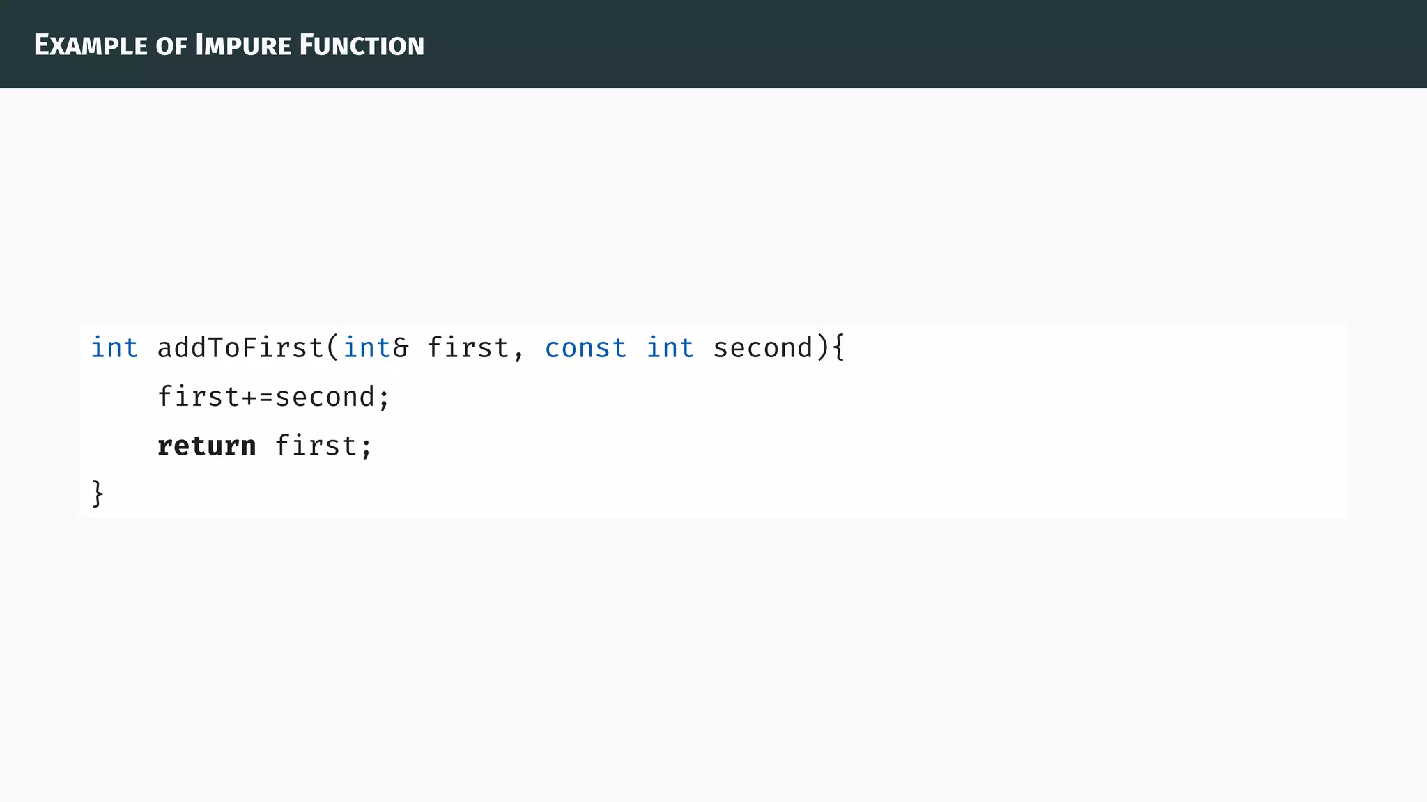Click the bold "return" keyword
This screenshot has width=1427, height=802.
[206, 446]
